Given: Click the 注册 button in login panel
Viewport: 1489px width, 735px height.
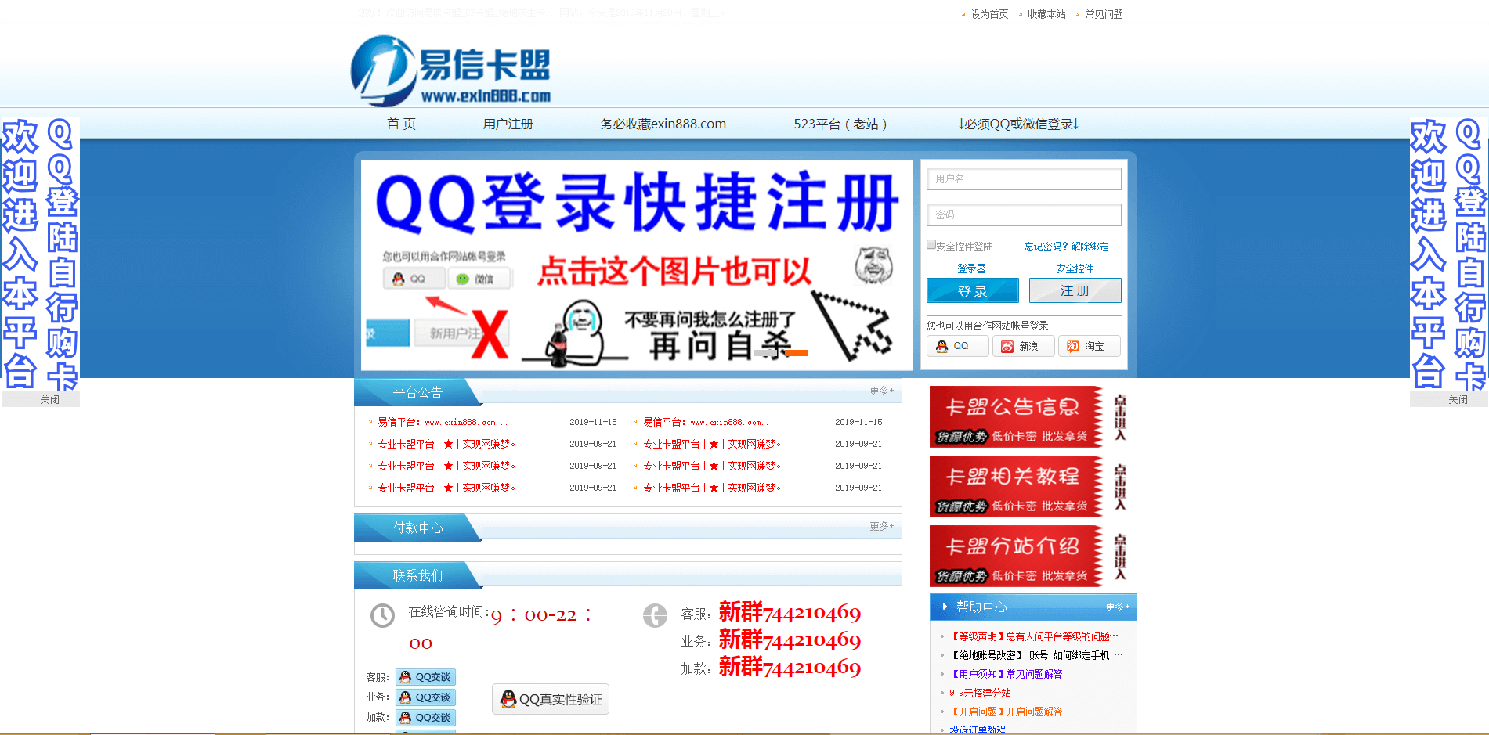Looking at the screenshot, I should tap(1075, 290).
